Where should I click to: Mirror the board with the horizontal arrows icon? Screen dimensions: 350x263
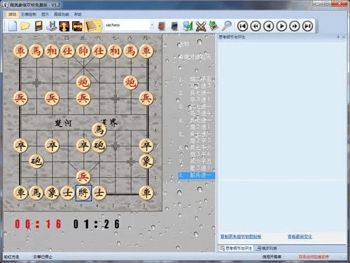[x=77, y=26]
